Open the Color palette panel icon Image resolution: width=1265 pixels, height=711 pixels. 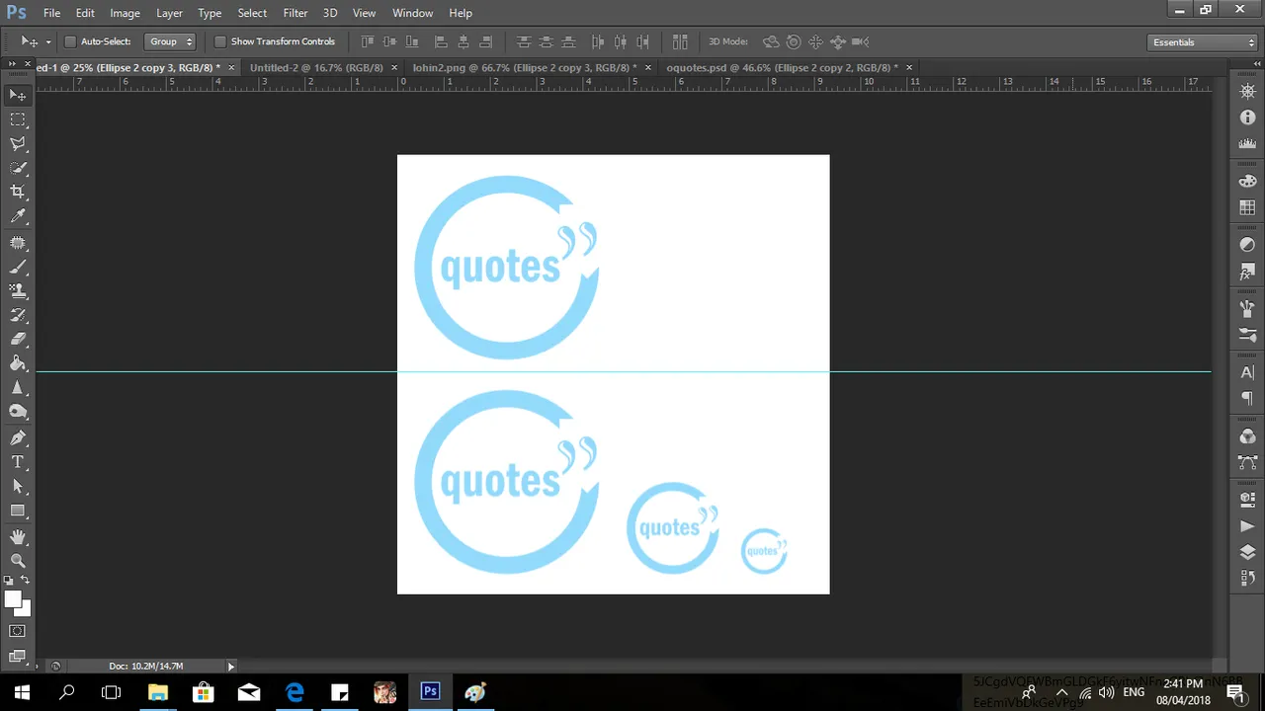point(1247,182)
